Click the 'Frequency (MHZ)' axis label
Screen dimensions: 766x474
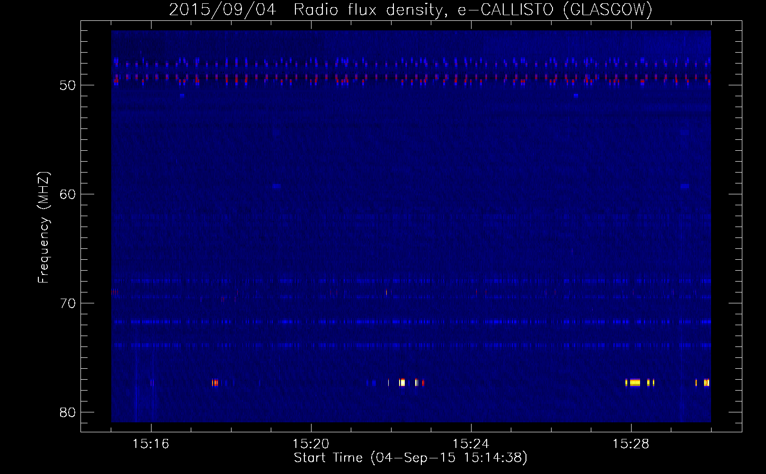coord(44,227)
